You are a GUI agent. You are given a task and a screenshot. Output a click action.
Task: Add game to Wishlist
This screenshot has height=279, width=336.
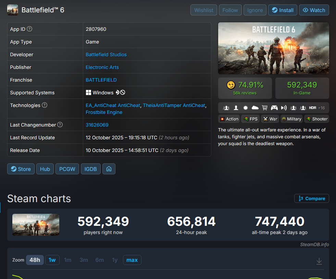[x=203, y=10]
